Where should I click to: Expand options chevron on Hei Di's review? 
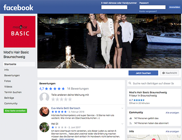tap(122, 124)
